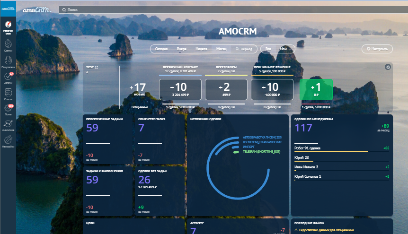Click the gear icon on the pipeline widget

tap(388, 67)
